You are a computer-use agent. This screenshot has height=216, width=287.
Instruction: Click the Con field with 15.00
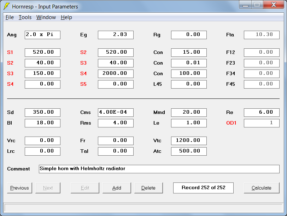(x=189, y=53)
